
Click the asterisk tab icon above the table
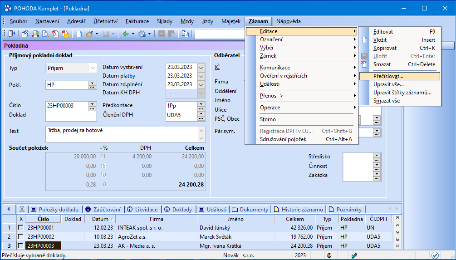pos(9,209)
